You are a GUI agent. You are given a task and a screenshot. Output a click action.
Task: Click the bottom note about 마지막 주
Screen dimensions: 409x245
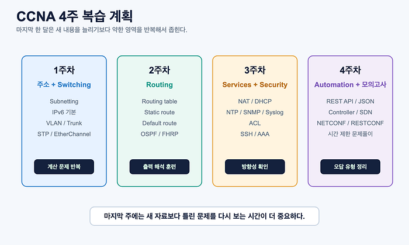tap(204, 216)
